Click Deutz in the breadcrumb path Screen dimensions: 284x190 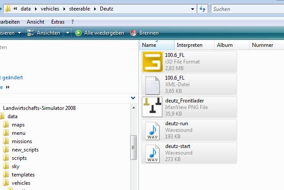pos(106,9)
